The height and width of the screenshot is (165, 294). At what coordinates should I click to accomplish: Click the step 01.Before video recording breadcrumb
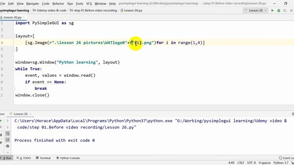pos(93,11)
